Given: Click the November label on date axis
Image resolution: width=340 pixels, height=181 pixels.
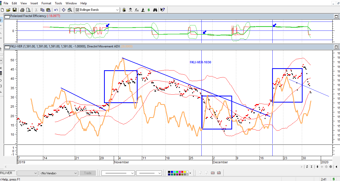Looking at the screenshot, I should pos(121,162).
